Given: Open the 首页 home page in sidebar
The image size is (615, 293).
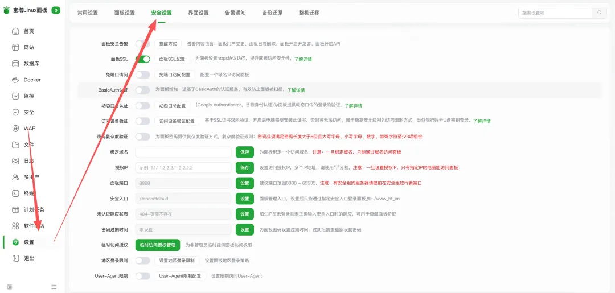Looking at the screenshot, I should pos(28,31).
